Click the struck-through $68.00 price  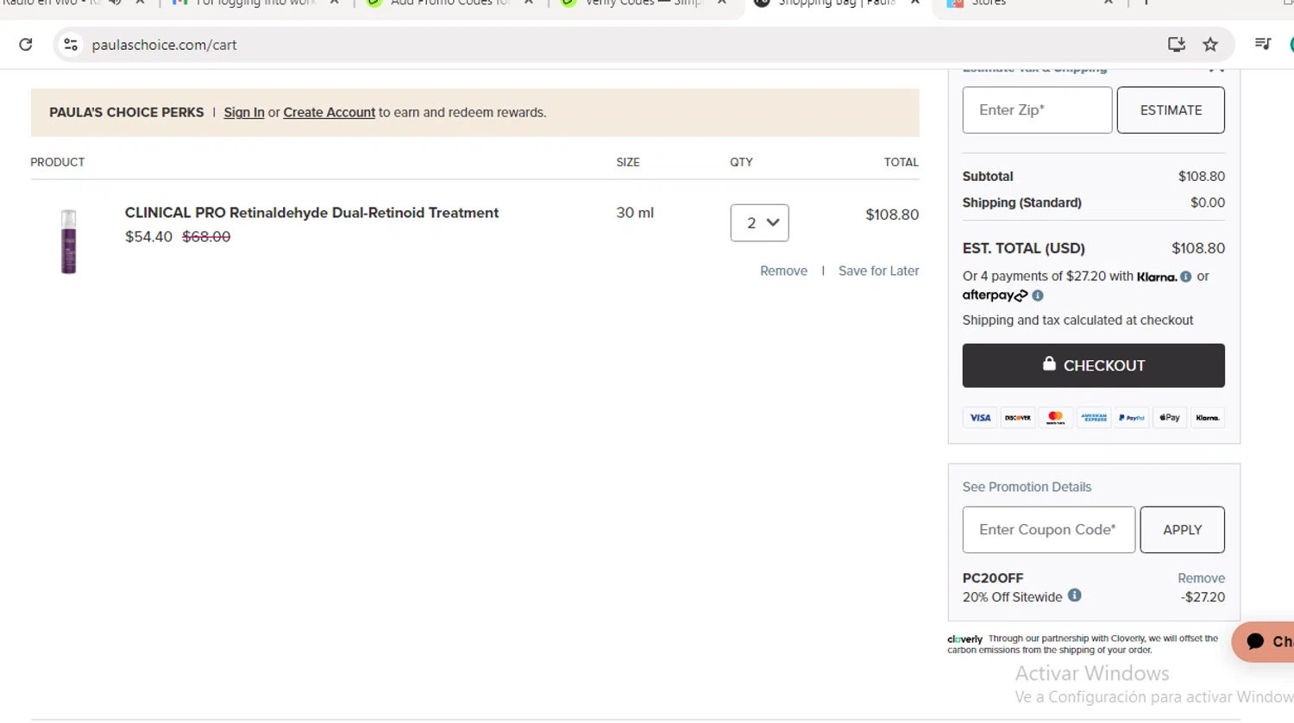pyautogui.click(x=206, y=237)
